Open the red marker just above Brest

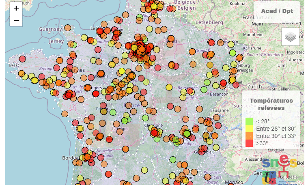pyautogui.click(x=22, y=59)
